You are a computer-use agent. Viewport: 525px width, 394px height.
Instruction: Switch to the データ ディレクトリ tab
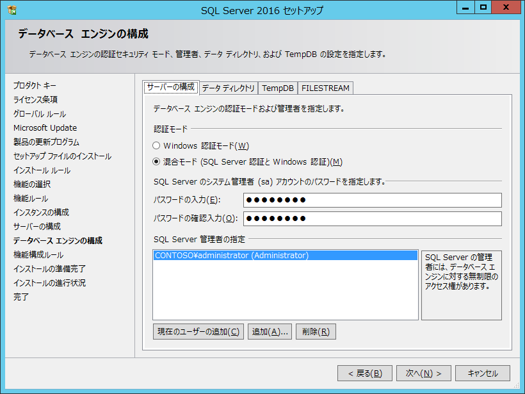(229, 88)
